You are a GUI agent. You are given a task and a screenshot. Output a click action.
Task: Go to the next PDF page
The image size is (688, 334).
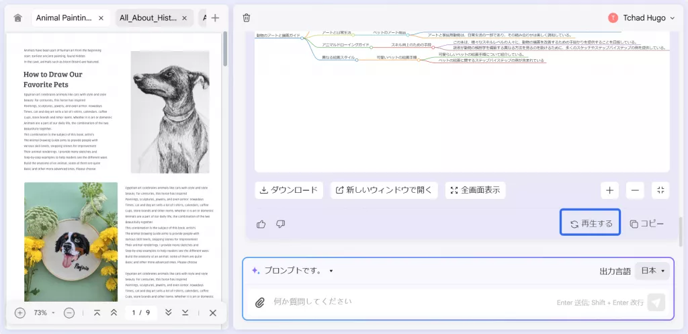click(168, 313)
